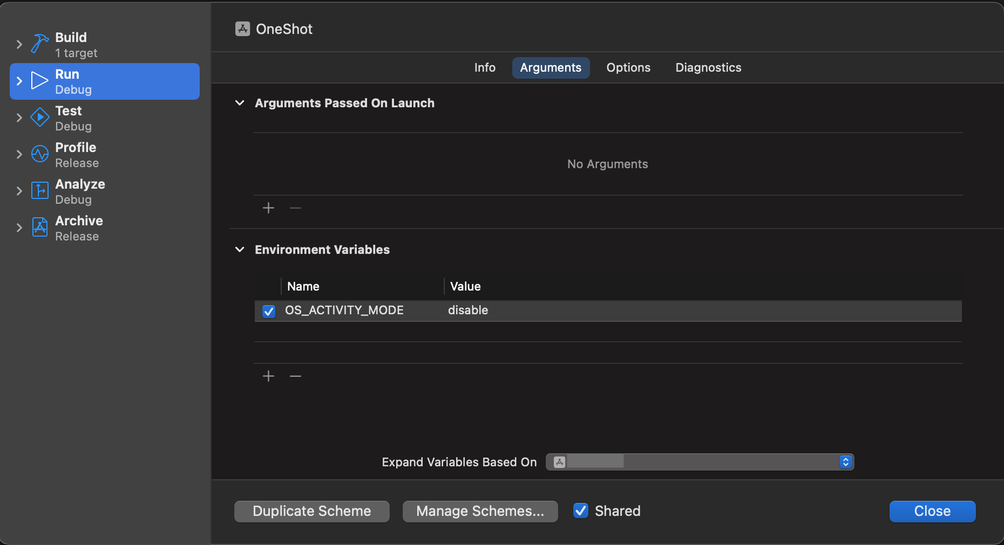Select the Test diamond icon

[x=39, y=118]
